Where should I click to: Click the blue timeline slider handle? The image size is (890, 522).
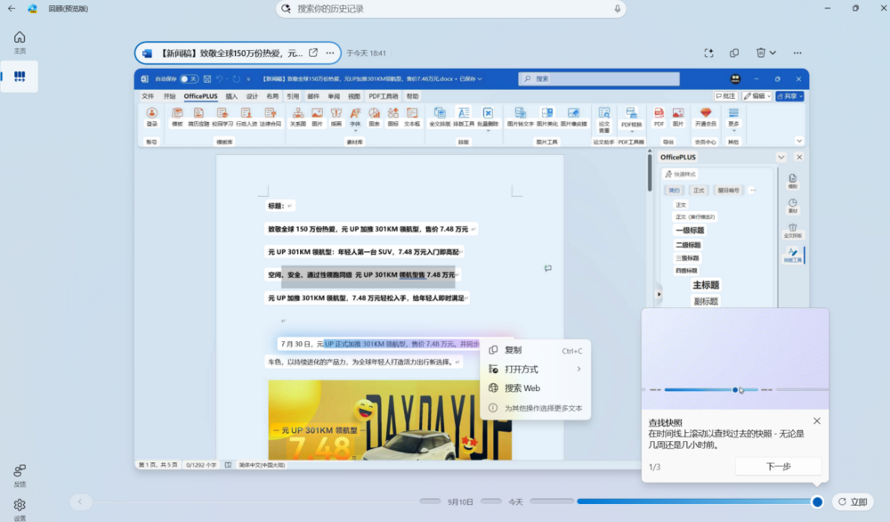pyautogui.click(x=817, y=502)
